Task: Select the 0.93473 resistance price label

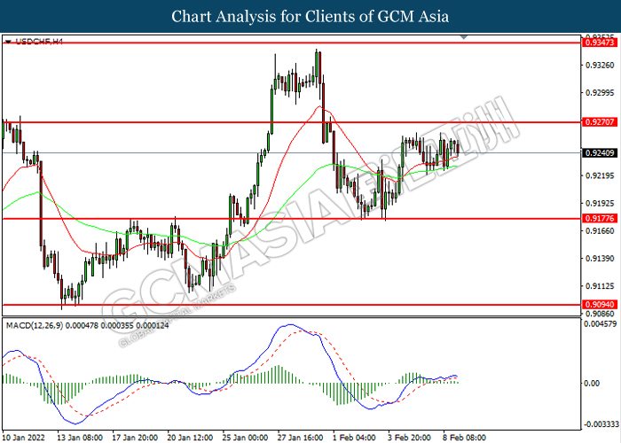Action: [x=600, y=43]
